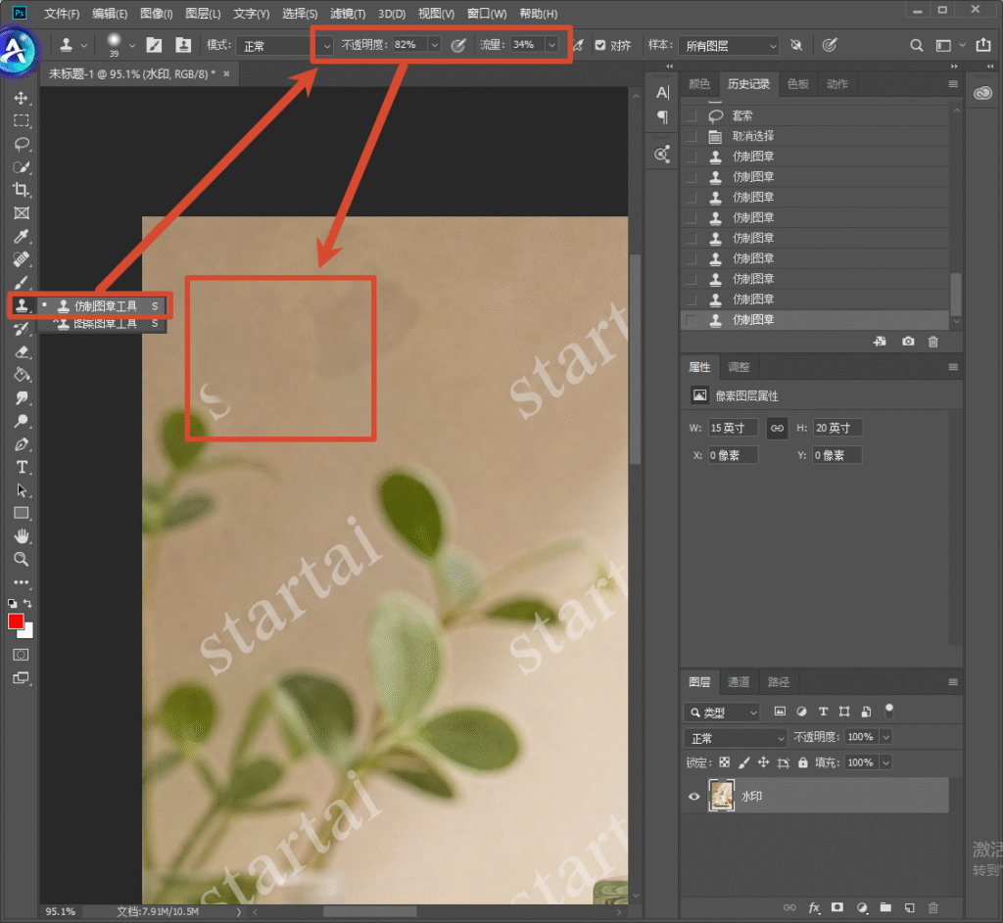Select the Quick Selection tool
Viewport: 1003px width, 923px height.
click(x=22, y=166)
